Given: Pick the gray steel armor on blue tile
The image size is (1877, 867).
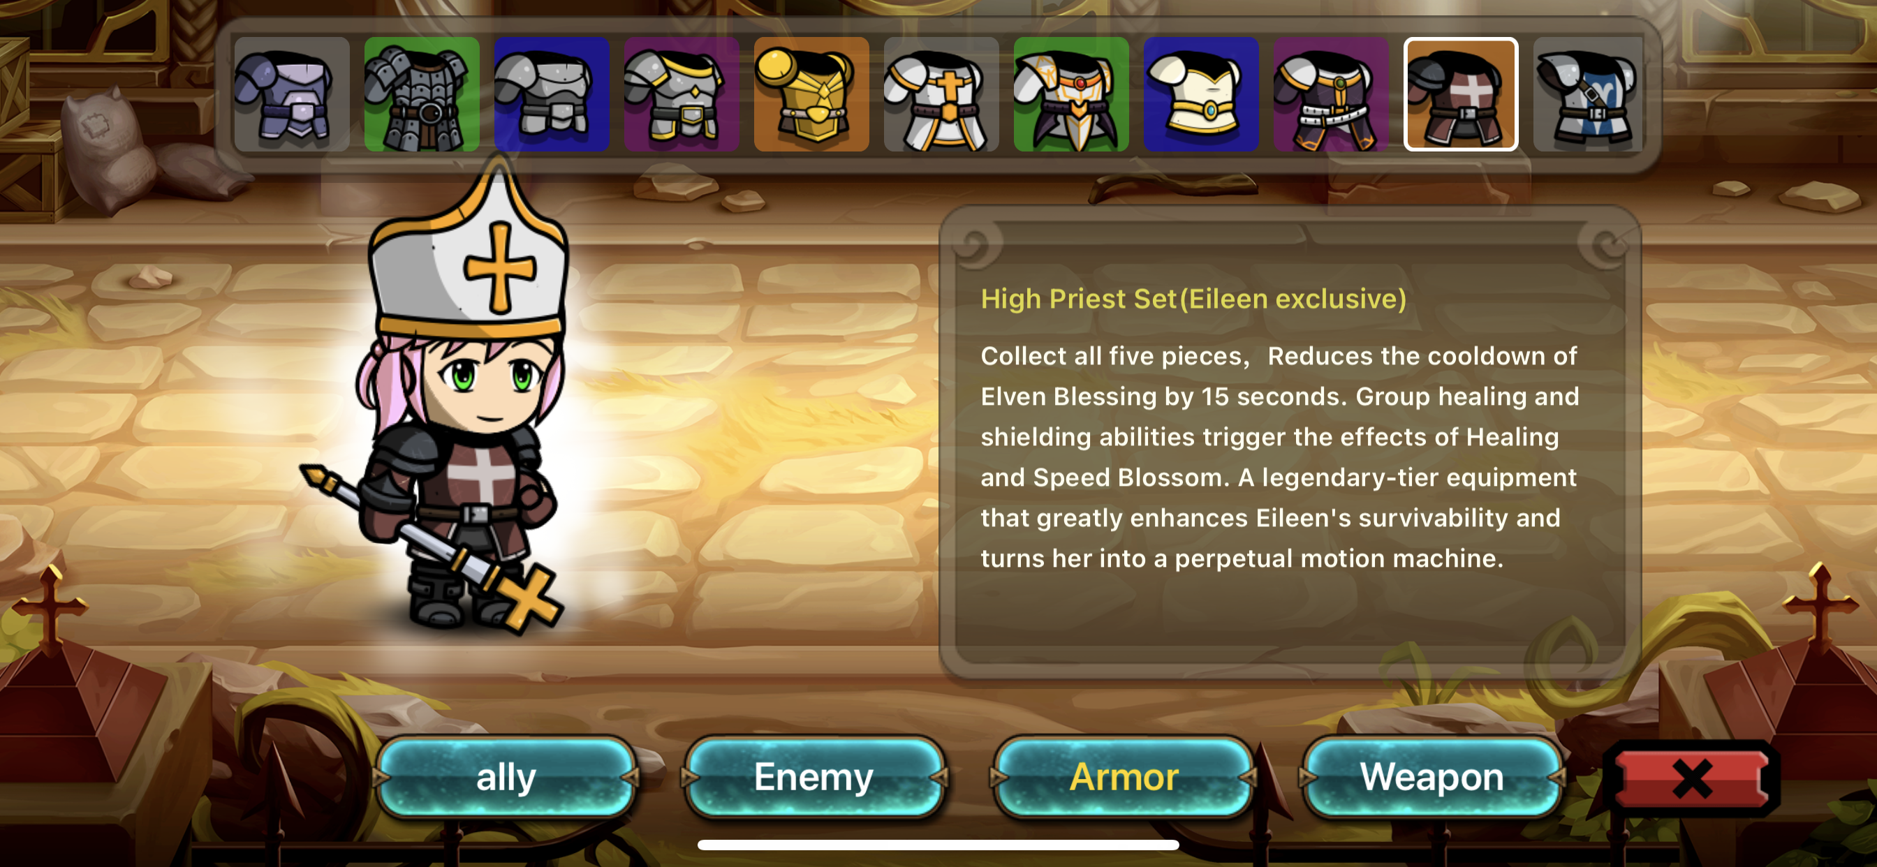Looking at the screenshot, I should pyautogui.click(x=552, y=95).
